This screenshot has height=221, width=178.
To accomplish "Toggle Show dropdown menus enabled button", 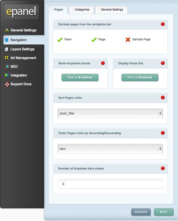I will tap(80, 77).
